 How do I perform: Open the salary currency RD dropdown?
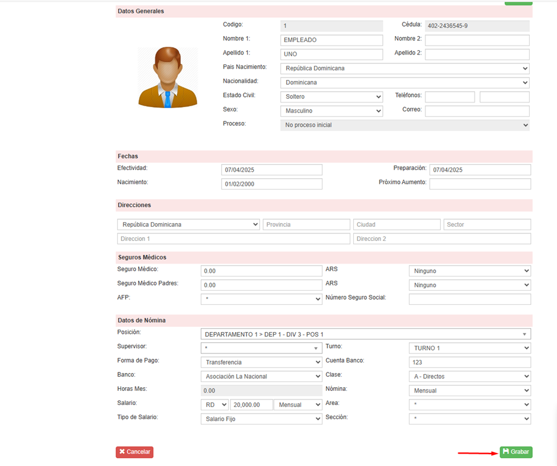pos(215,405)
